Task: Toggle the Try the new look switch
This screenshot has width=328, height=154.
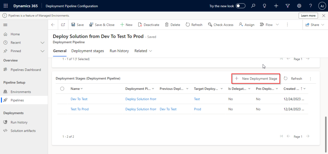Action: click(241, 6)
